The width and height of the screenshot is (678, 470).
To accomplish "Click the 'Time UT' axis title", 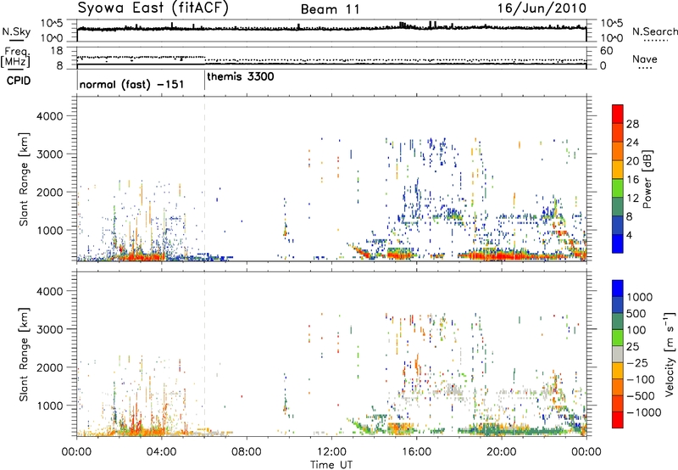I will pos(331,465).
